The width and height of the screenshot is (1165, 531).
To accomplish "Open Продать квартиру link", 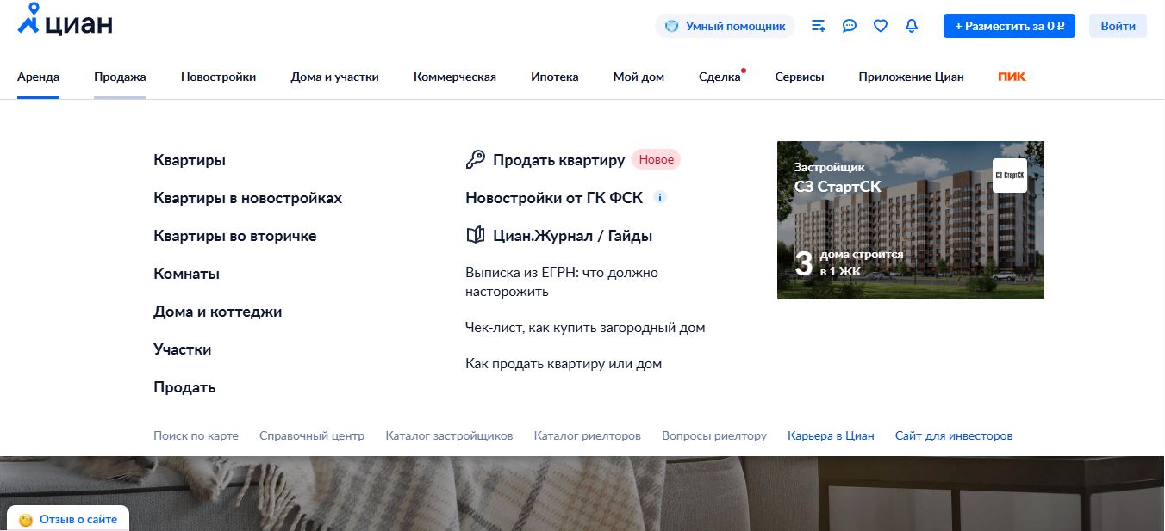I will pyautogui.click(x=558, y=160).
